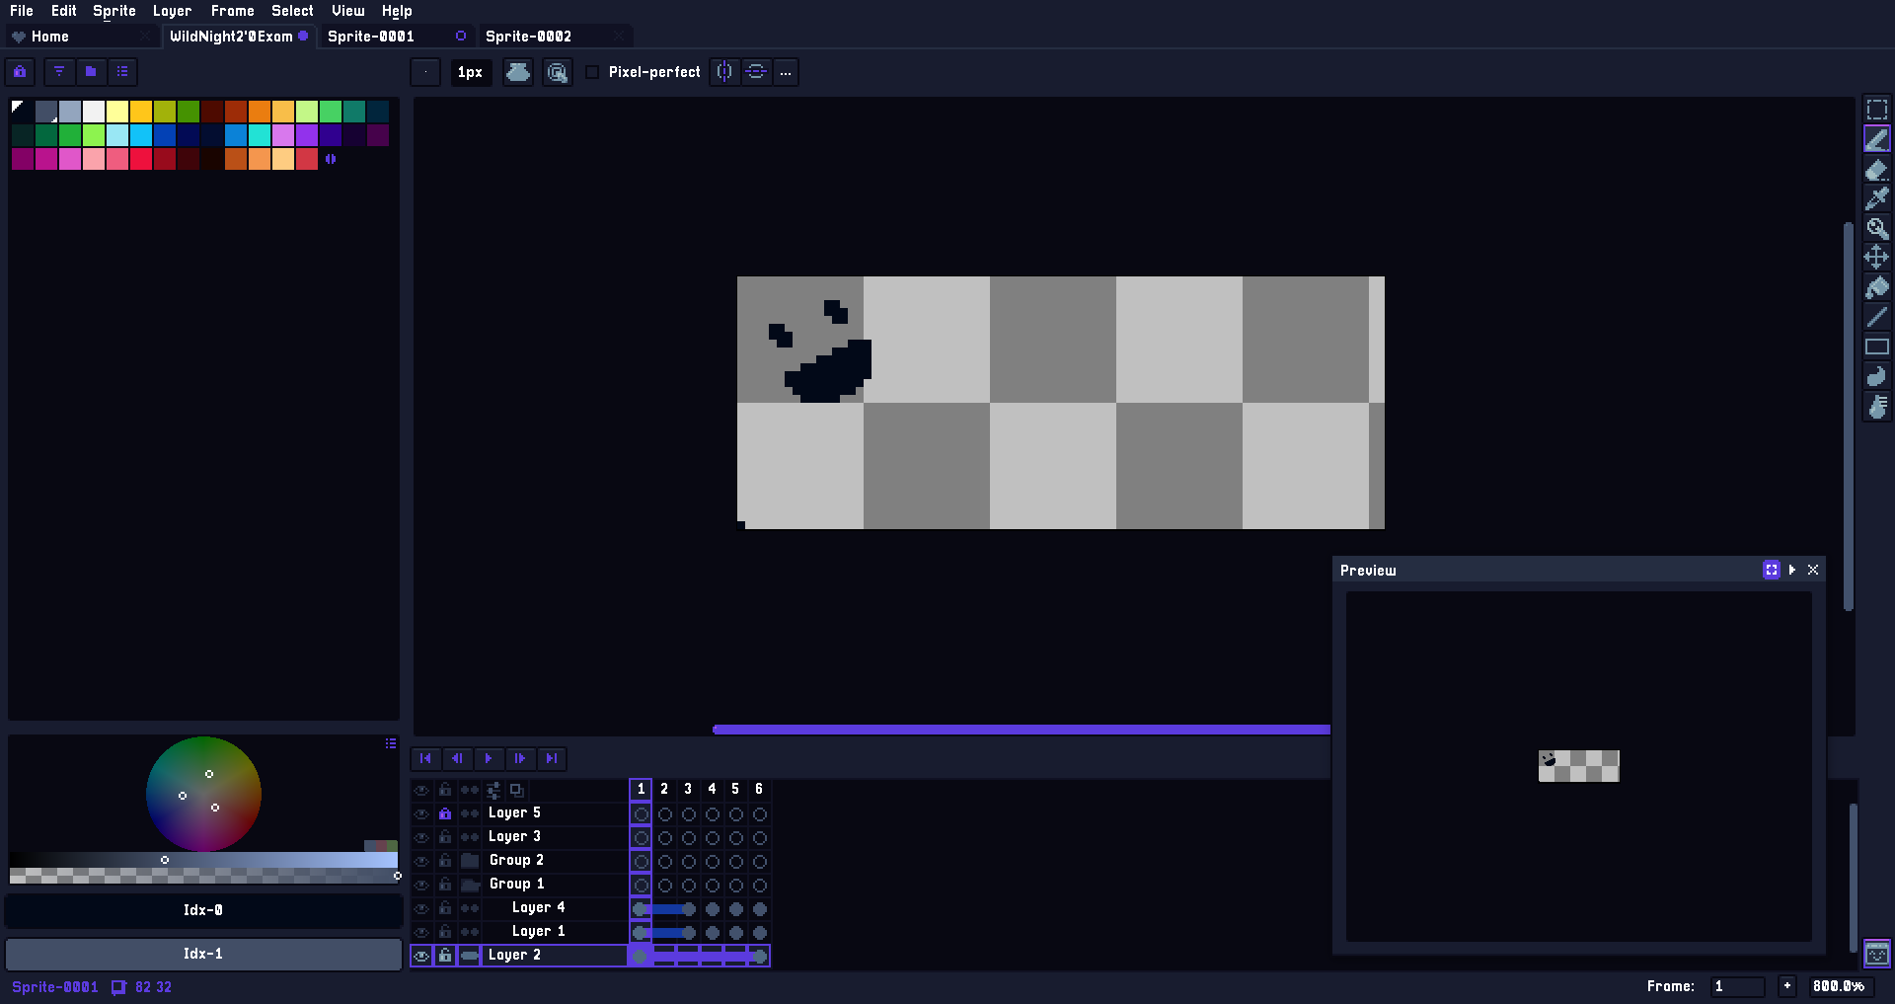Click the plus button beside the Frame field
The height and width of the screenshot is (1004, 1895).
pos(1787,986)
